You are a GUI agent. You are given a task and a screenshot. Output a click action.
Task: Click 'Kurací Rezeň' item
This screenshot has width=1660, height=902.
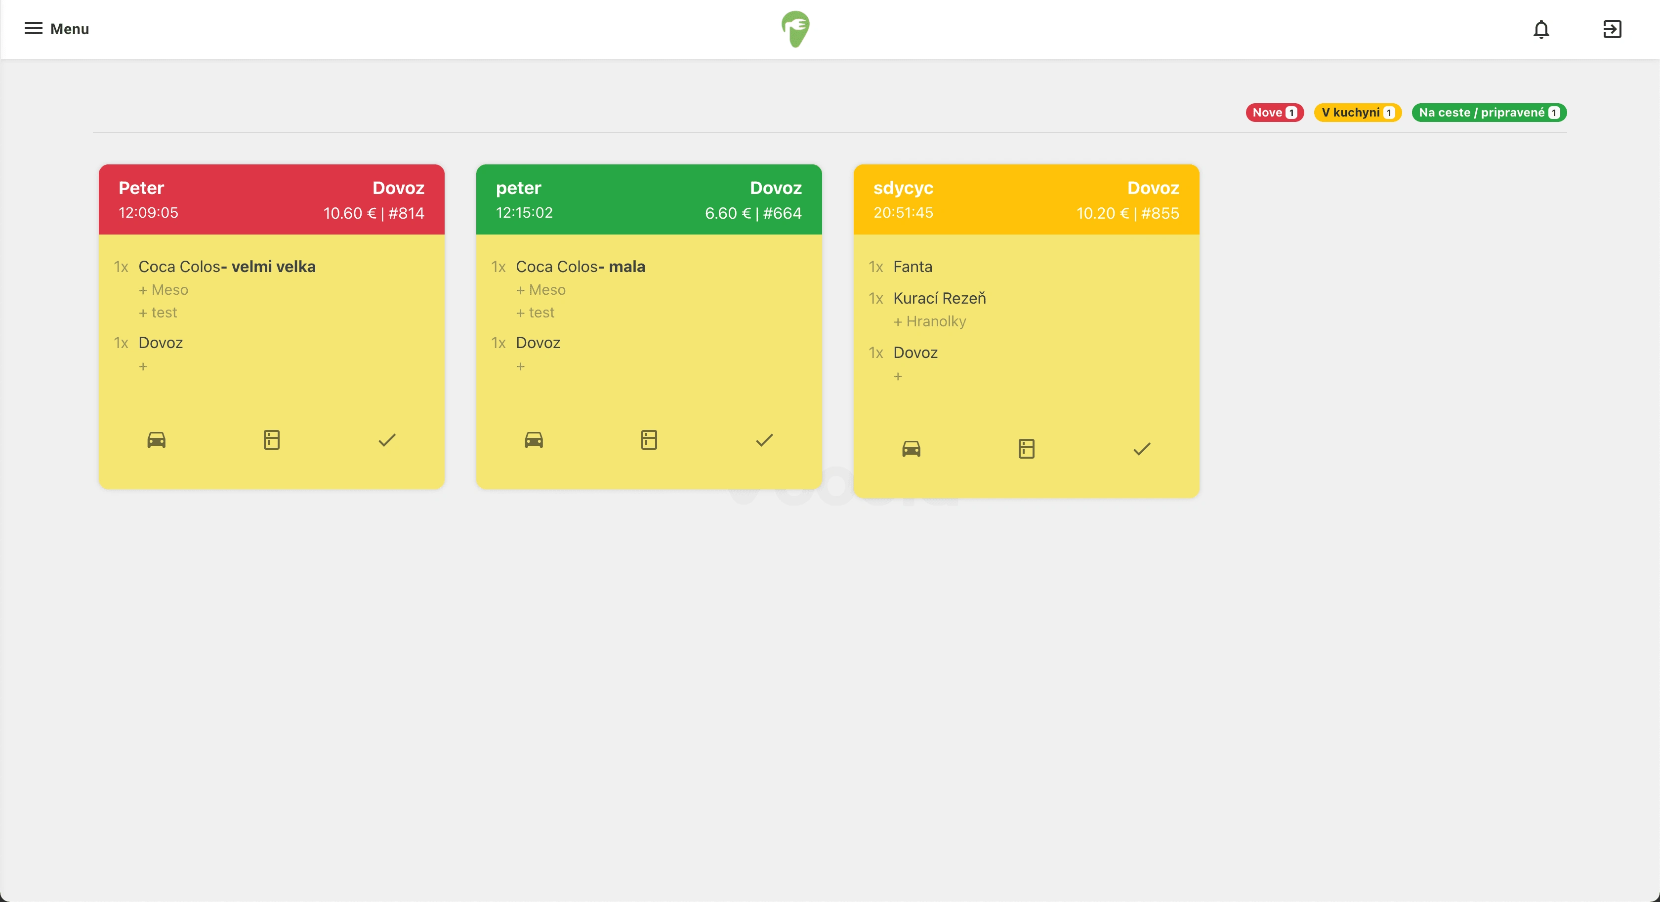[x=940, y=298]
